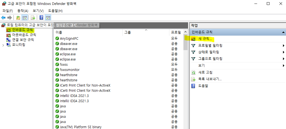
Task: Open help via the toolbar question-mark icon
Action: 42,18
